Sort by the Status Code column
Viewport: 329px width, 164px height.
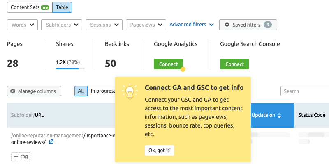(x=312, y=115)
